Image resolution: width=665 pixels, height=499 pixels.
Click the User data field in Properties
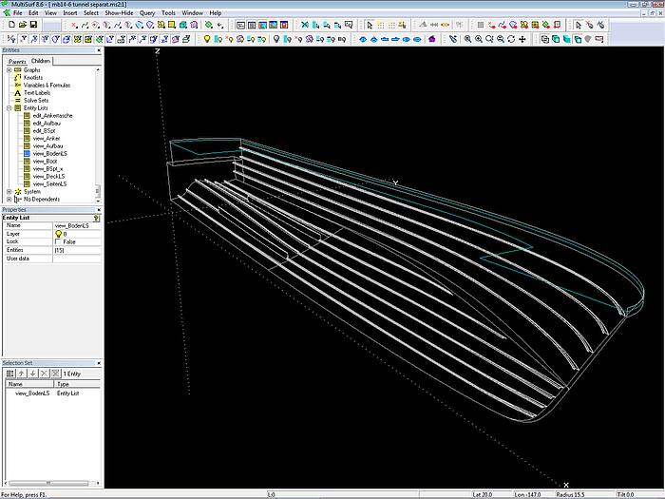pyautogui.click(x=76, y=259)
